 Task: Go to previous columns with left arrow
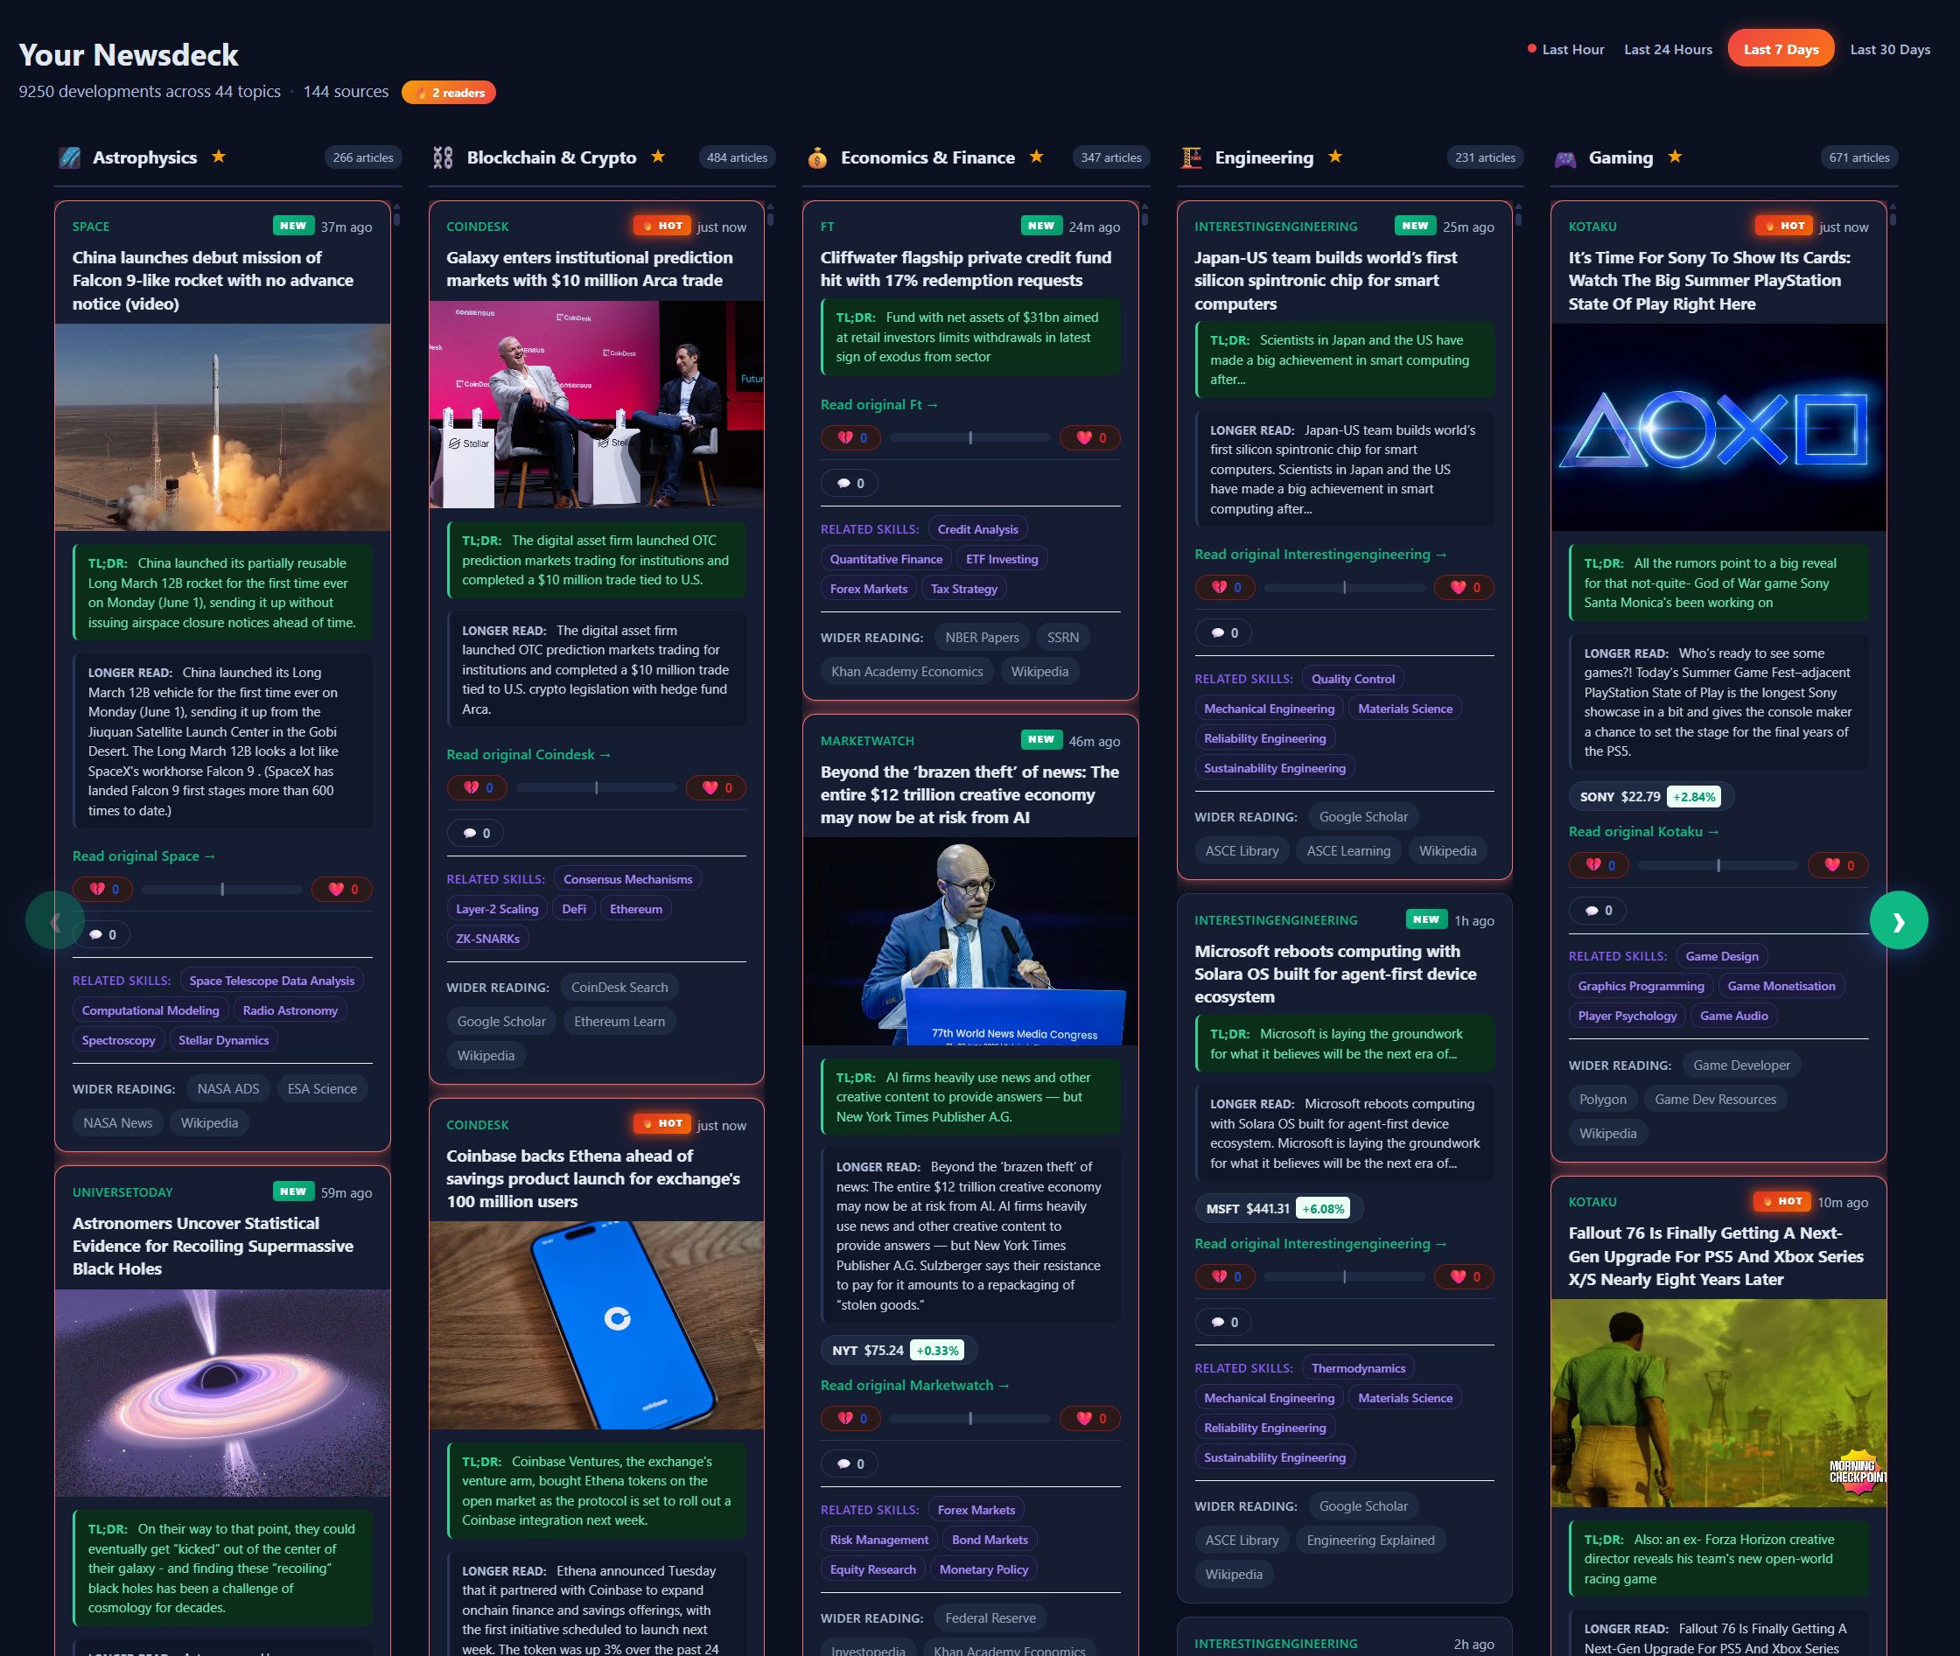point(54,920)
